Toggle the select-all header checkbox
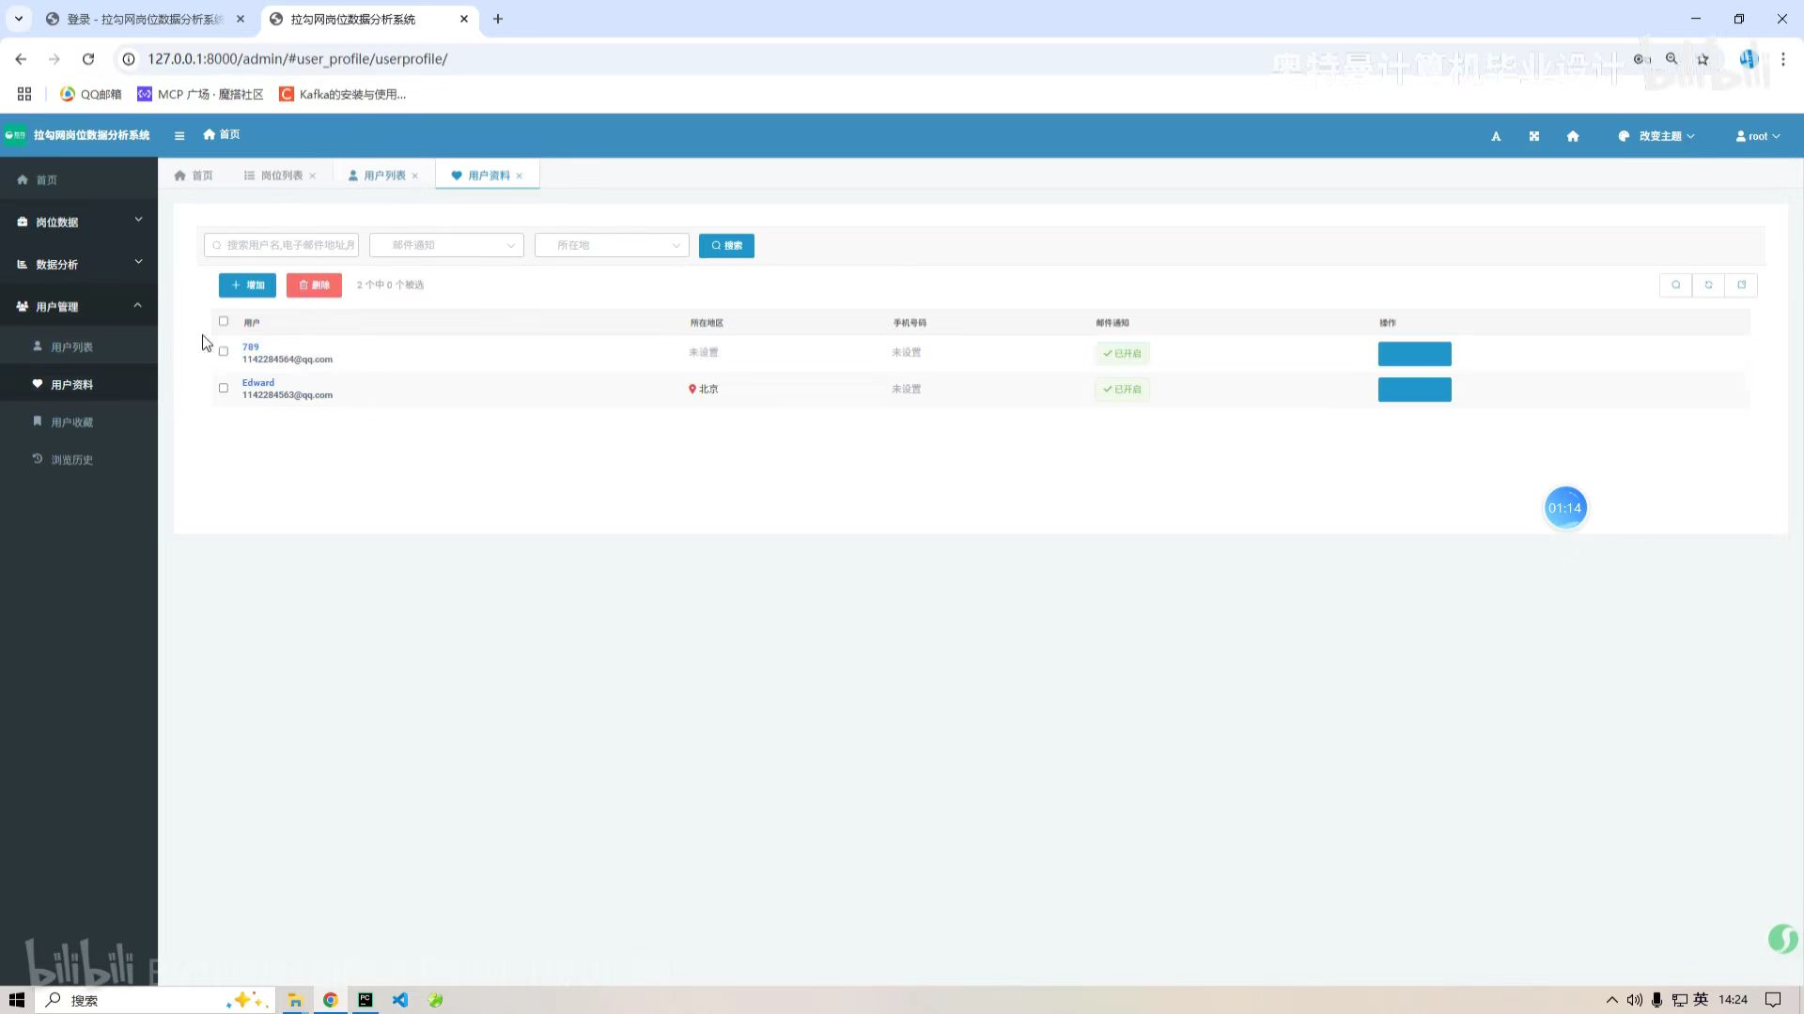The image size is (1804, 1014). (x=224, y=321)
